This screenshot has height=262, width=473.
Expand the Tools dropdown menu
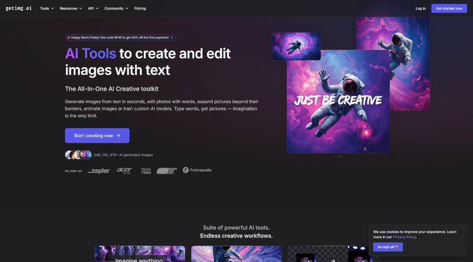[x=47, y=8]
